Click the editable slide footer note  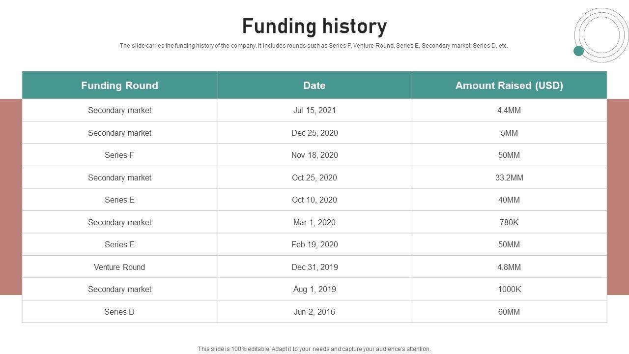[x=314, y=349]
